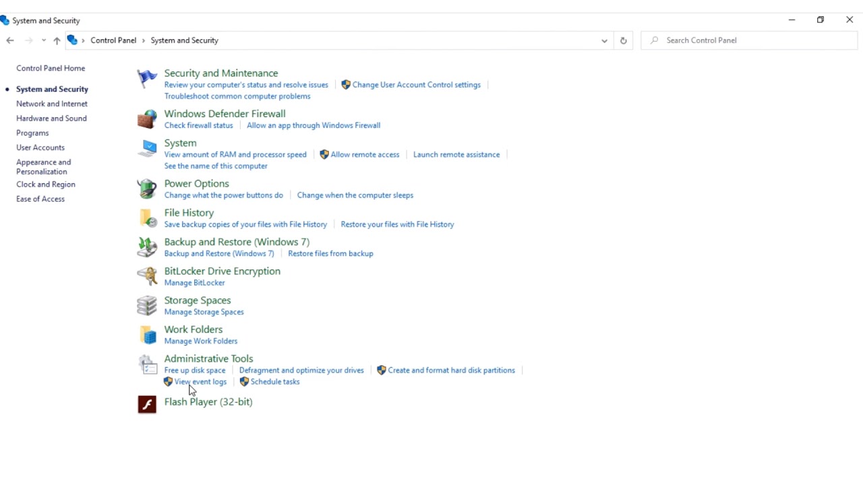Click Create and format hard disk partitions

(x=451, y=370)
